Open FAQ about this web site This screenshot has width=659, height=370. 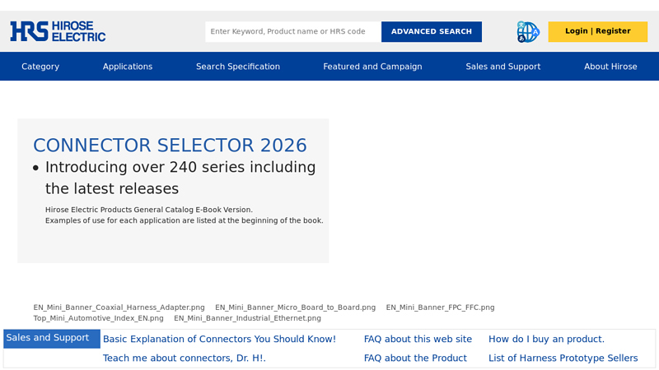418,339
